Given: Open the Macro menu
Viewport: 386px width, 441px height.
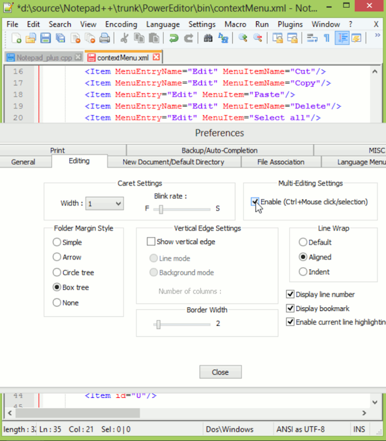Looking at the screenshot, I should (x=235, y=24).
